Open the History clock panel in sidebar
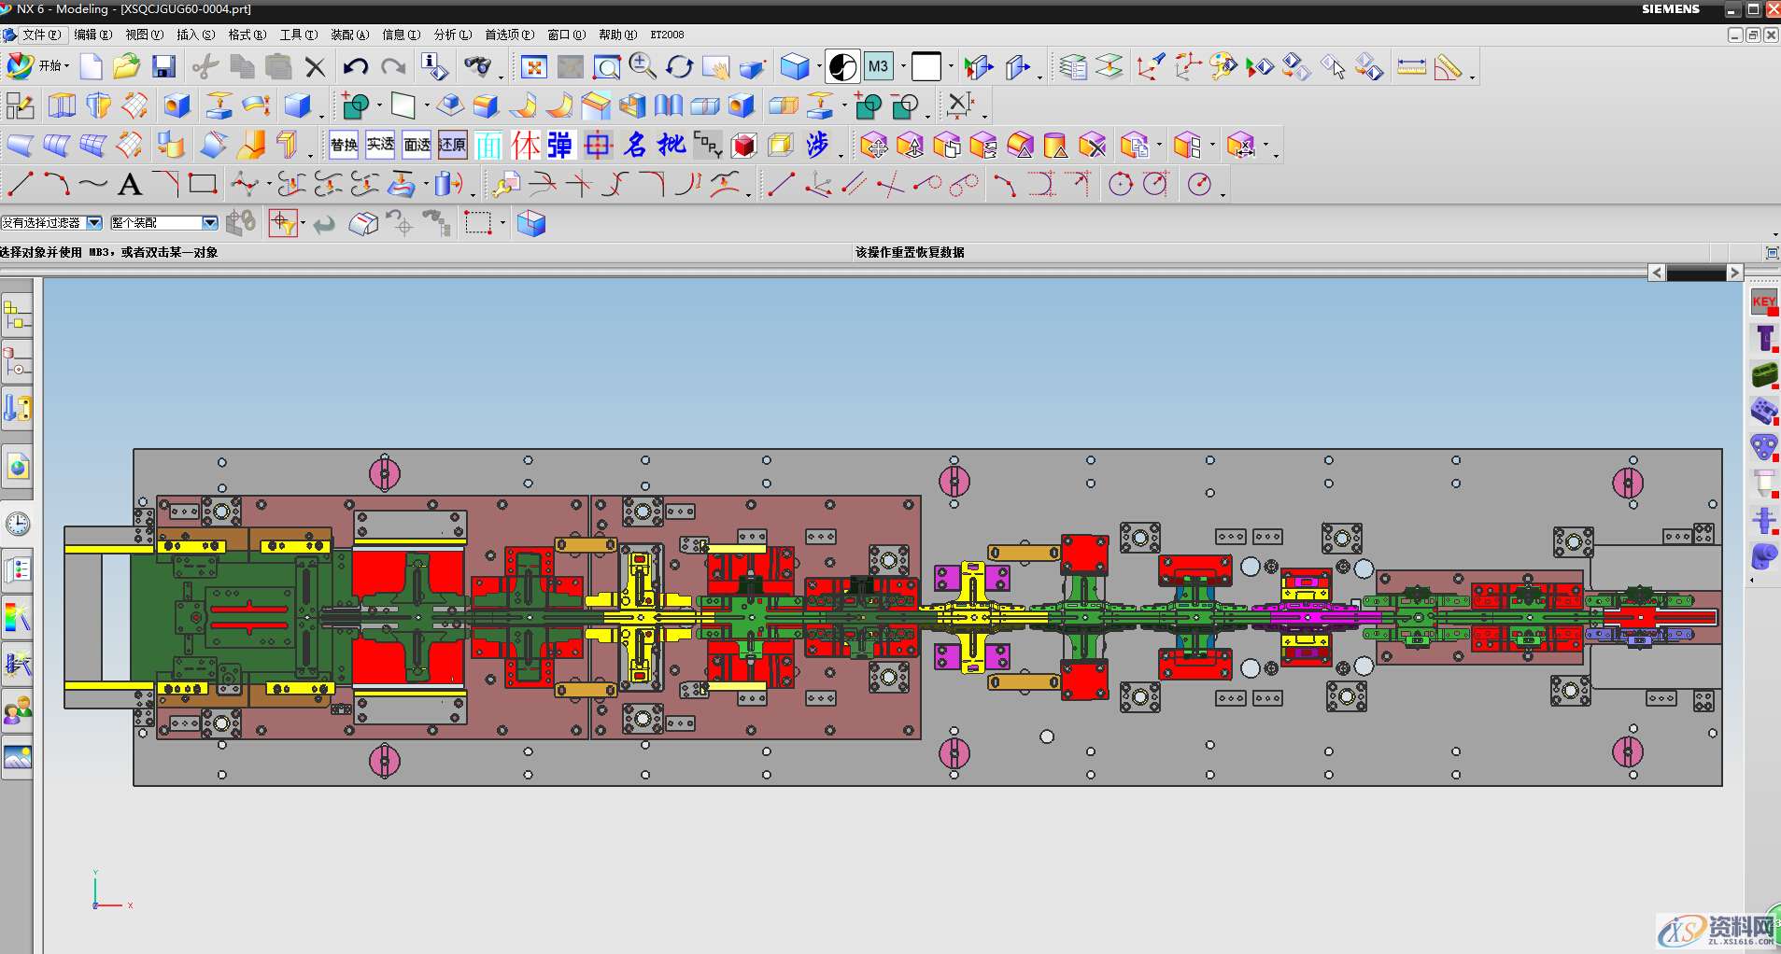Viewport: 1781px width, 954px height. 18,524
